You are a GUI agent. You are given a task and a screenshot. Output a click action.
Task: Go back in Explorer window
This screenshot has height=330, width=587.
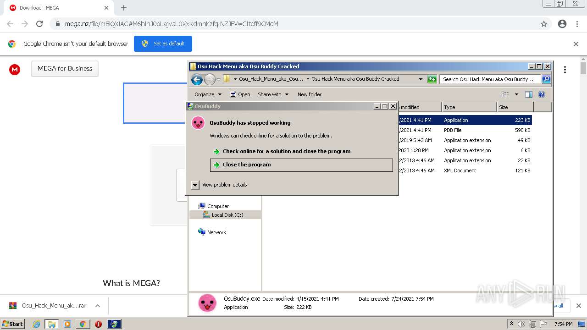[197, 80]
